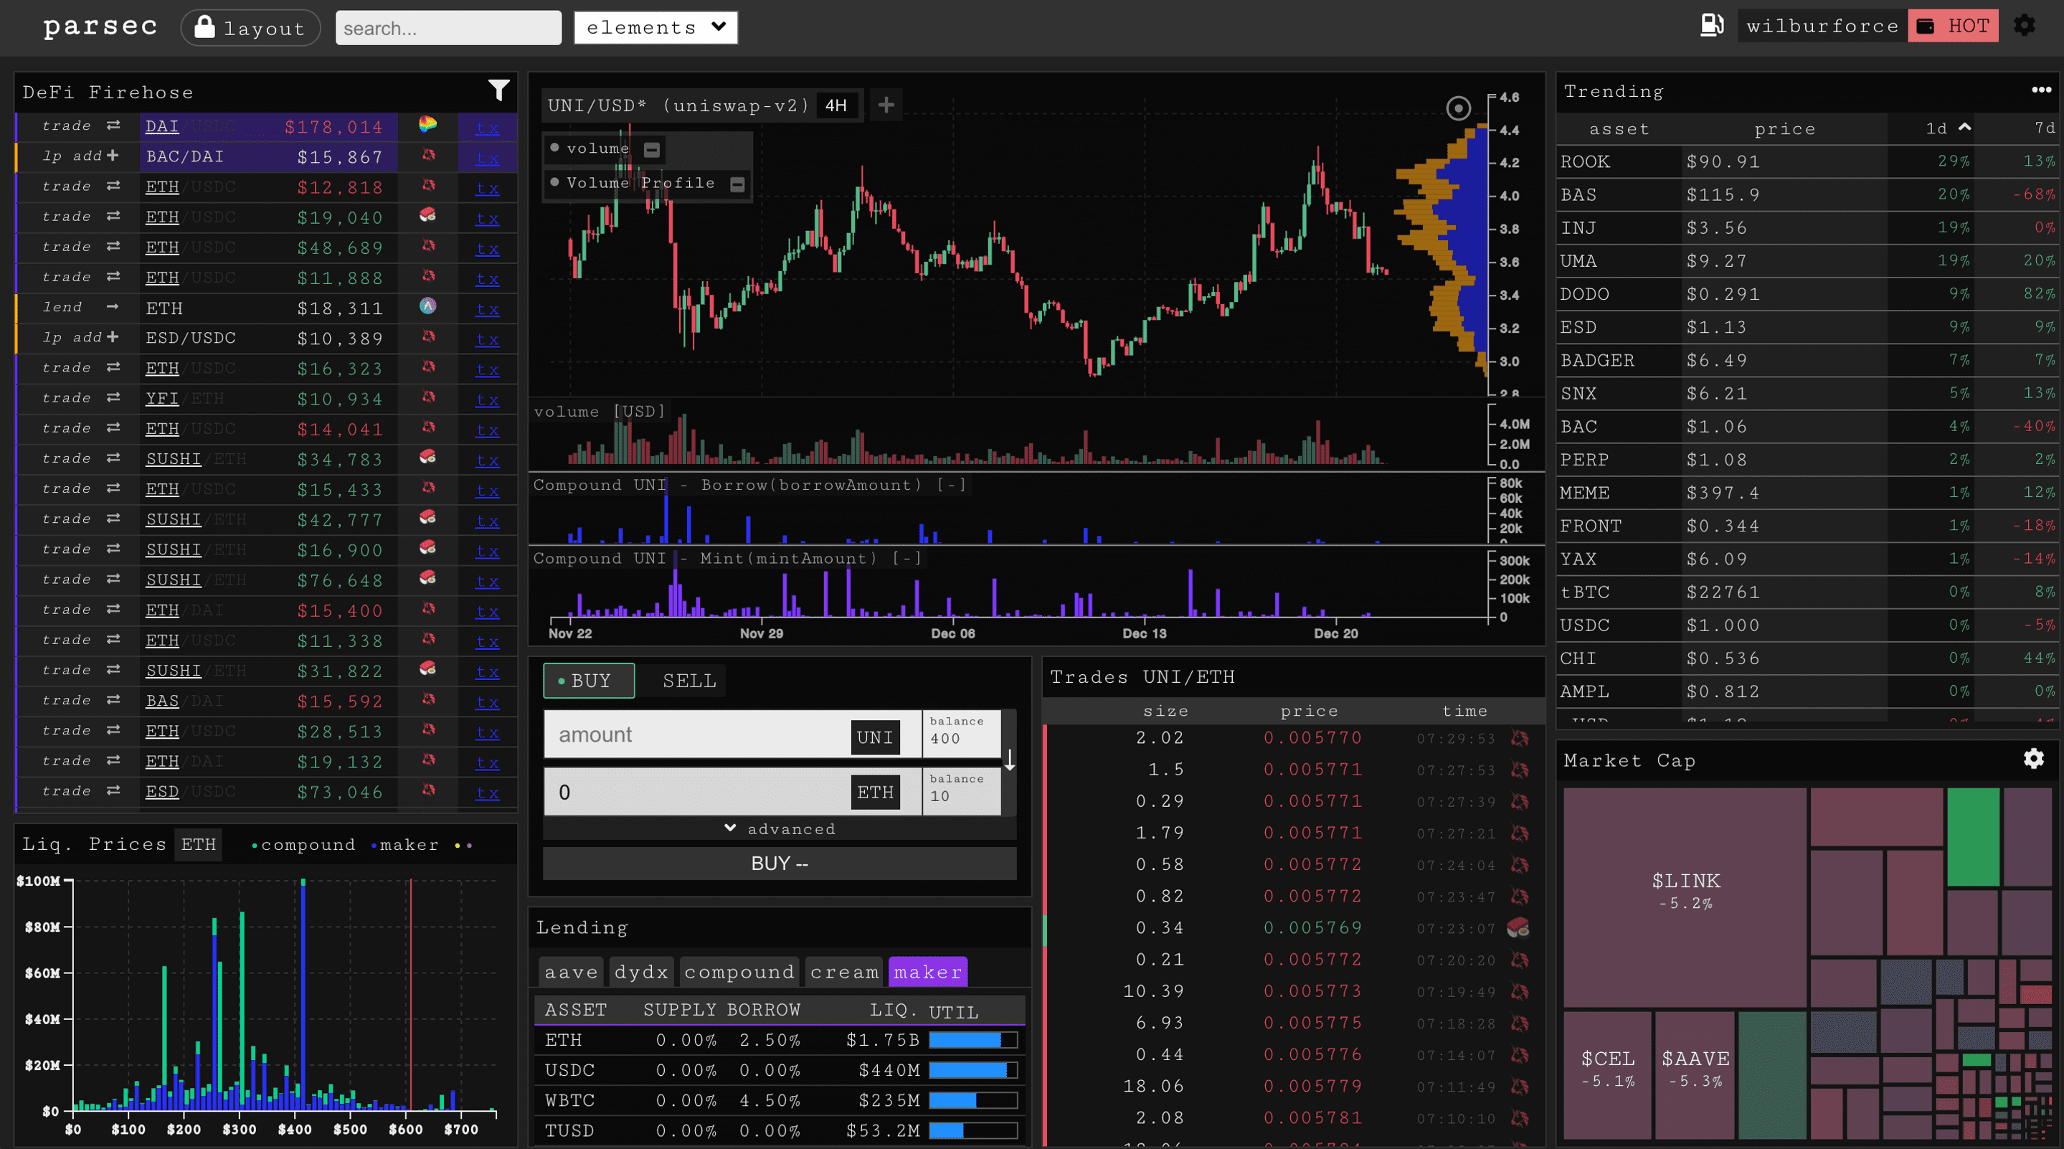This screenshot has width=2064, height=1149.
Task: Click aave icon on lend ETH row
Action: [x=428, y=306]
